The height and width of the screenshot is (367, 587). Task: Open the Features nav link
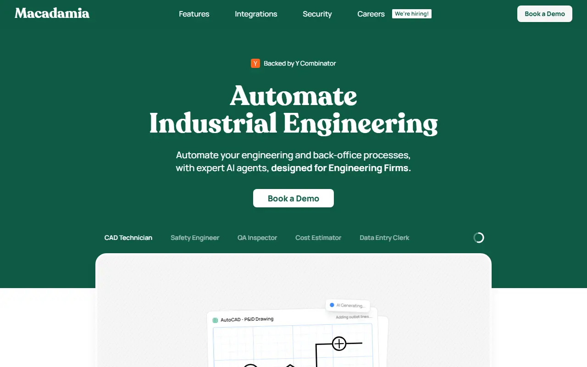click(194, 14)
